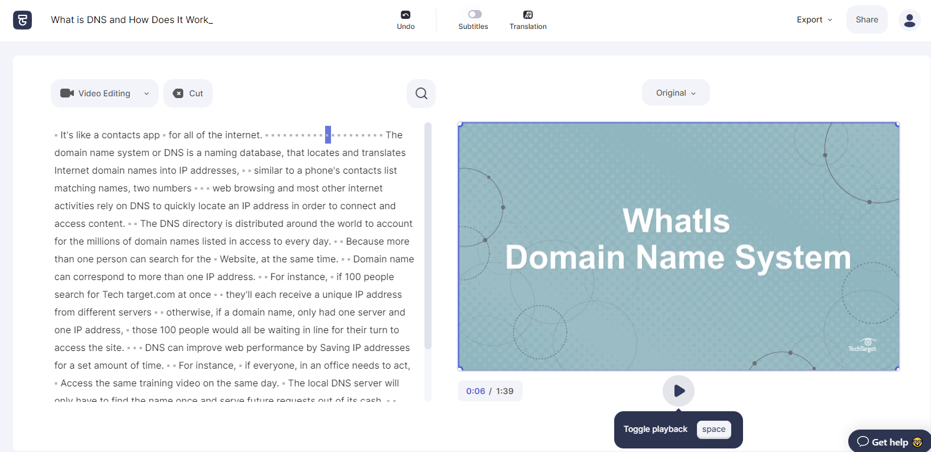Open the Translation tool
Viewport: 931px width, 452px height.
(528, 20)
